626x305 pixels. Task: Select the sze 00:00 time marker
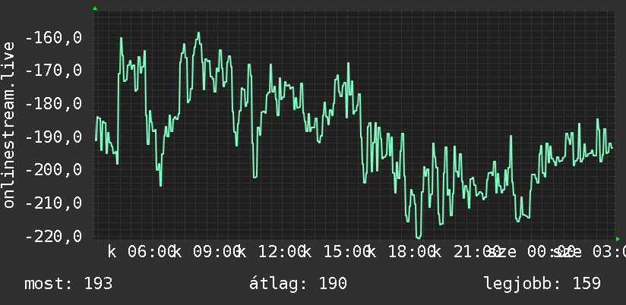[531, 252]
